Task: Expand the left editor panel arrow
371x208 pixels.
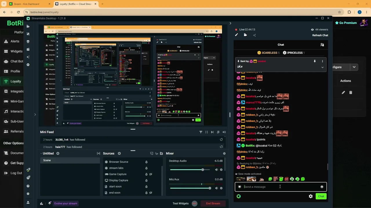Action: click(35, 115)
